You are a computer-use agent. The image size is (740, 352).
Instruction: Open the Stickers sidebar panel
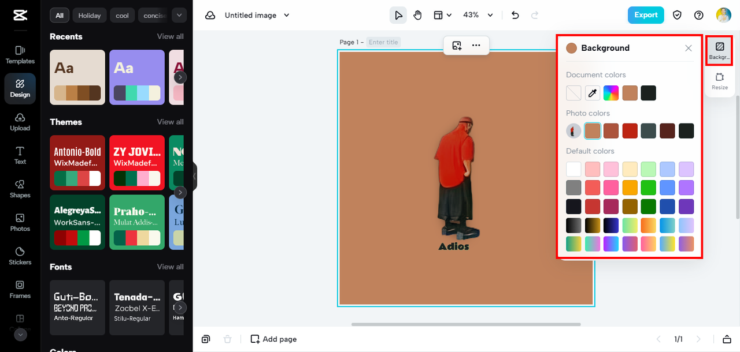(x=20, y=256)
